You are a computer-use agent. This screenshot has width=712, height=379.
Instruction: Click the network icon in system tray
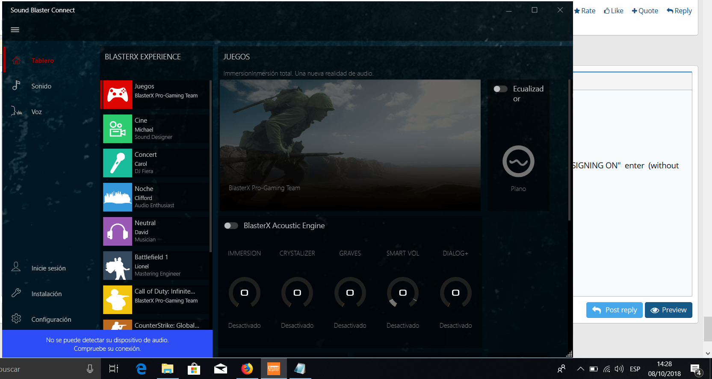606,369
